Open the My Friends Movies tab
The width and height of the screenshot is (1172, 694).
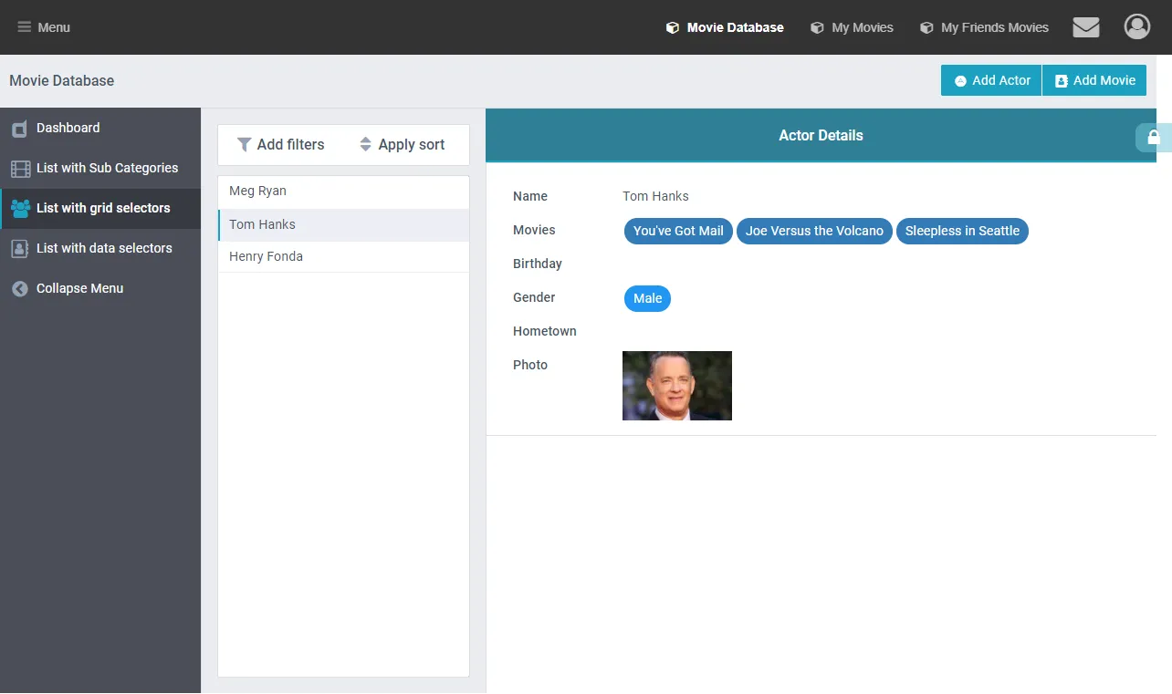tap(984, 27)
